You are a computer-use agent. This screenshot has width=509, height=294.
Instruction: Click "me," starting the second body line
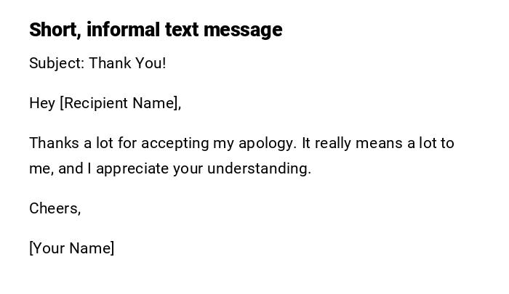point(41,168)
